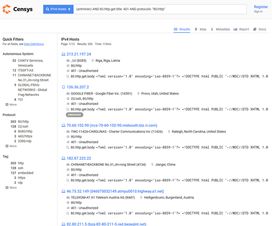272x226 pixels.
Task: Expand More under Tag
Action: (11, 188)
